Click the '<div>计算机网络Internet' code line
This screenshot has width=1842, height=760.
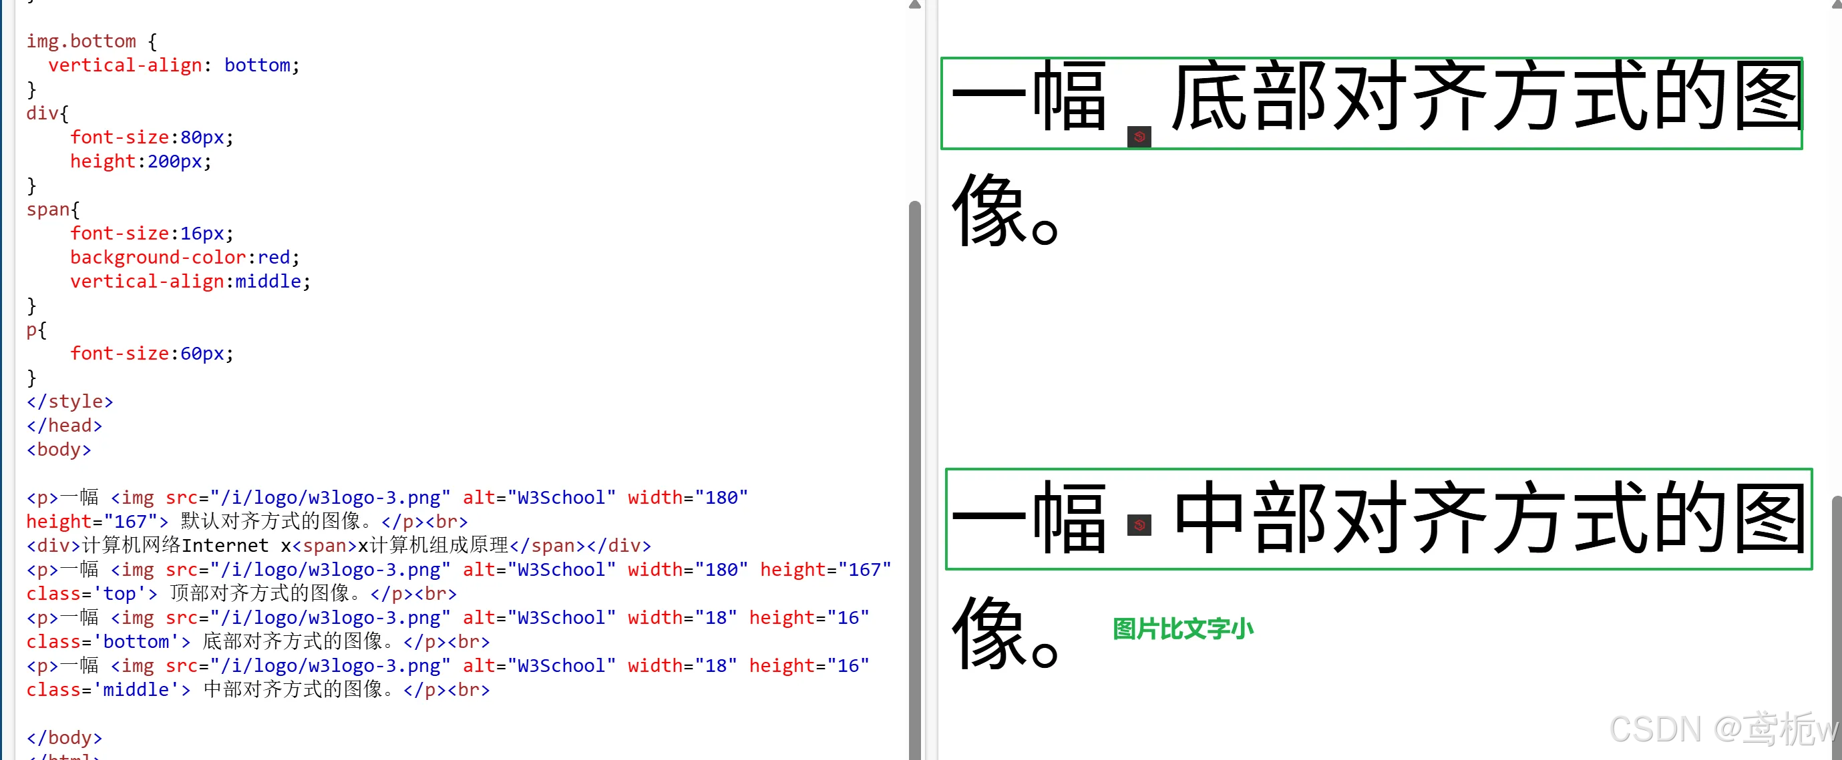click(x=339, y=546)
